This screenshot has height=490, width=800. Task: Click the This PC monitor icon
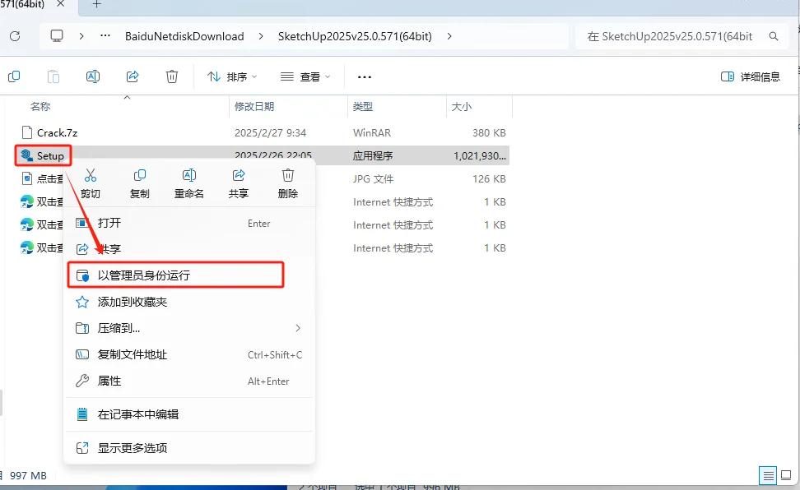pyautogui.click(x=57, y=36)
